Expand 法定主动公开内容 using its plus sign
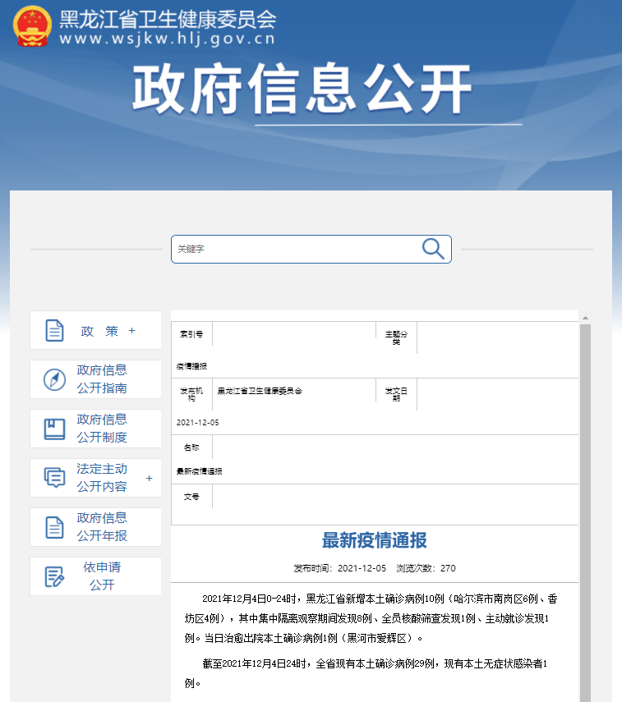Screen dimensions: 622x702 tap(149, 478)
